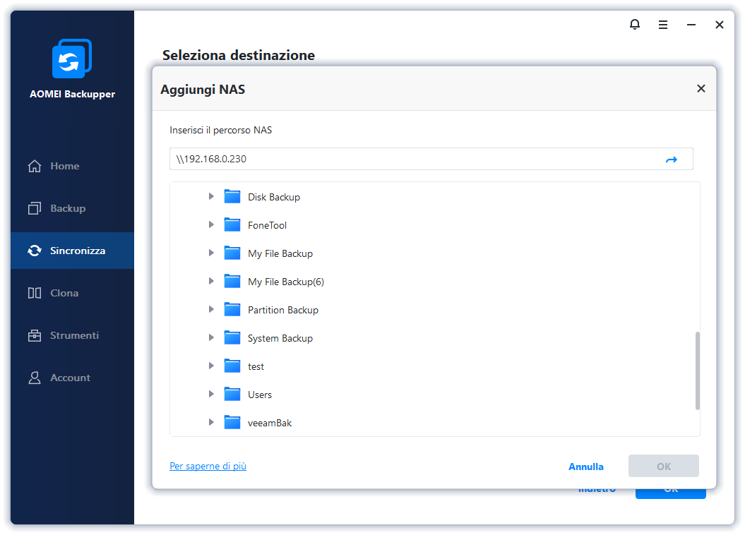Expand the Disk Backup folder
Viewport: 745px width, 535px height.
[x=211, y=197]
